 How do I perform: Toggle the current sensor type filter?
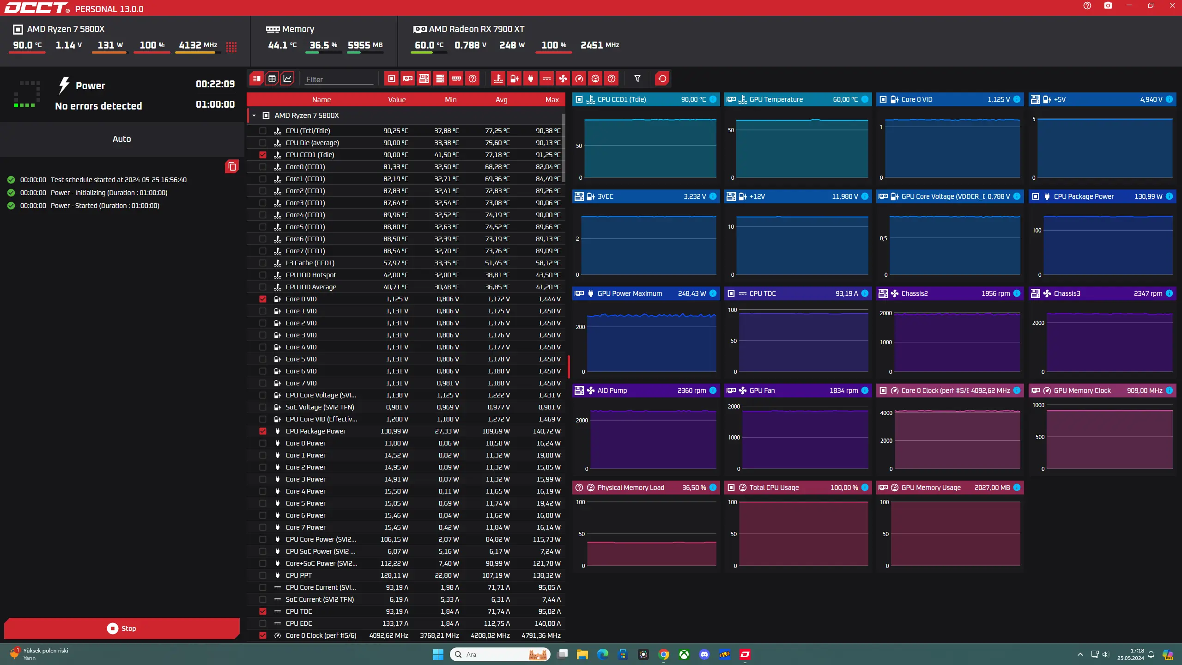coord(547,79)
